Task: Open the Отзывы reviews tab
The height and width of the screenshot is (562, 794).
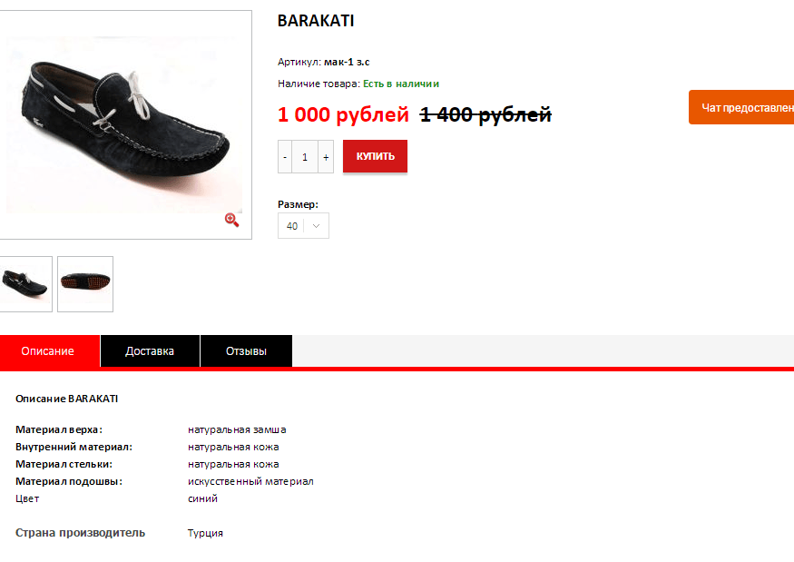Action: point(246,351)
